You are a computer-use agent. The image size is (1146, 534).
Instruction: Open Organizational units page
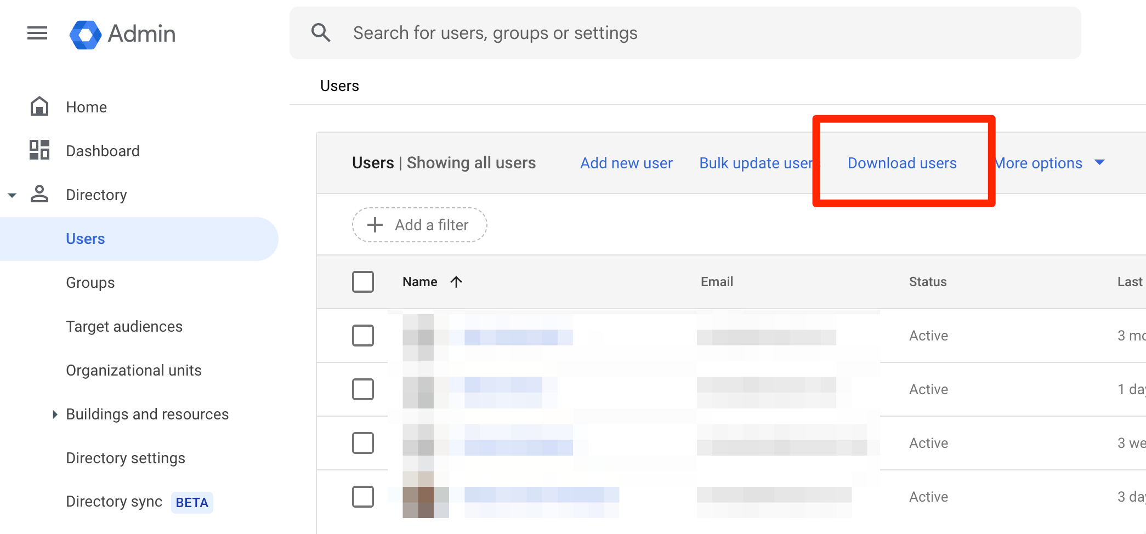tap(134, 371)
